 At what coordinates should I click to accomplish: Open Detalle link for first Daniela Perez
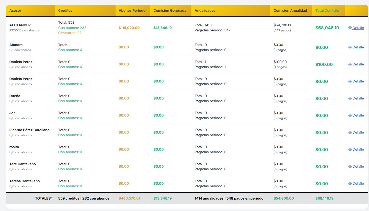[x=356, y=64]
